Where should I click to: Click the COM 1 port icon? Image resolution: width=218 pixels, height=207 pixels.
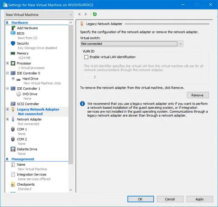point(13,129)
